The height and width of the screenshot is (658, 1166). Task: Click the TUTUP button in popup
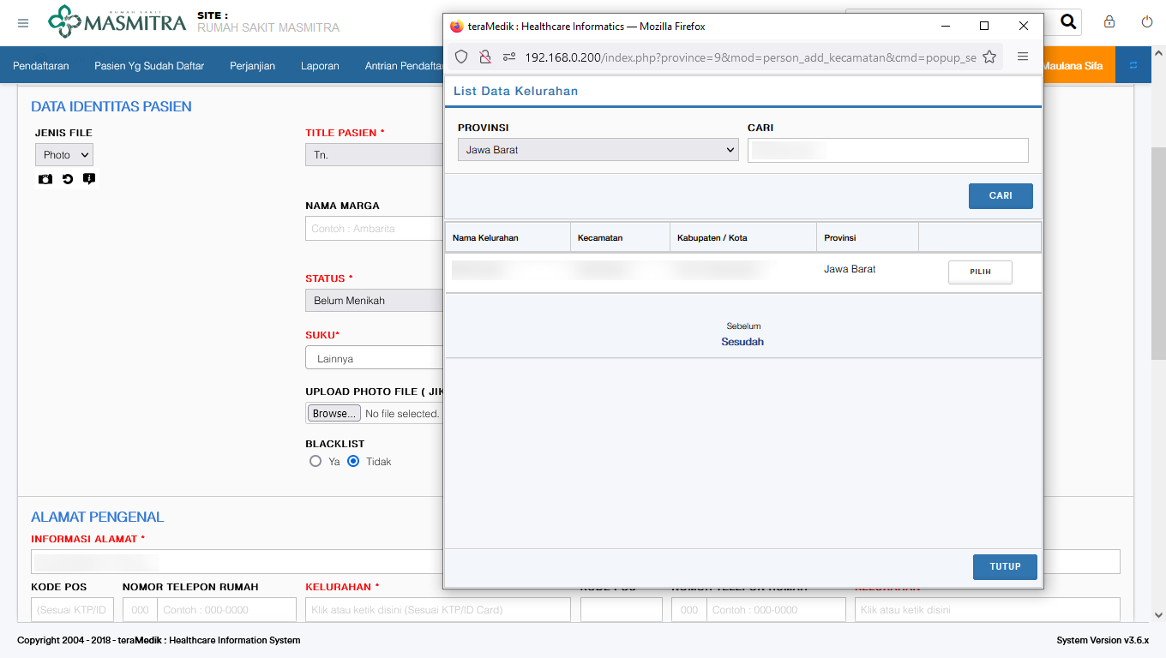[x=1005, y=567]
